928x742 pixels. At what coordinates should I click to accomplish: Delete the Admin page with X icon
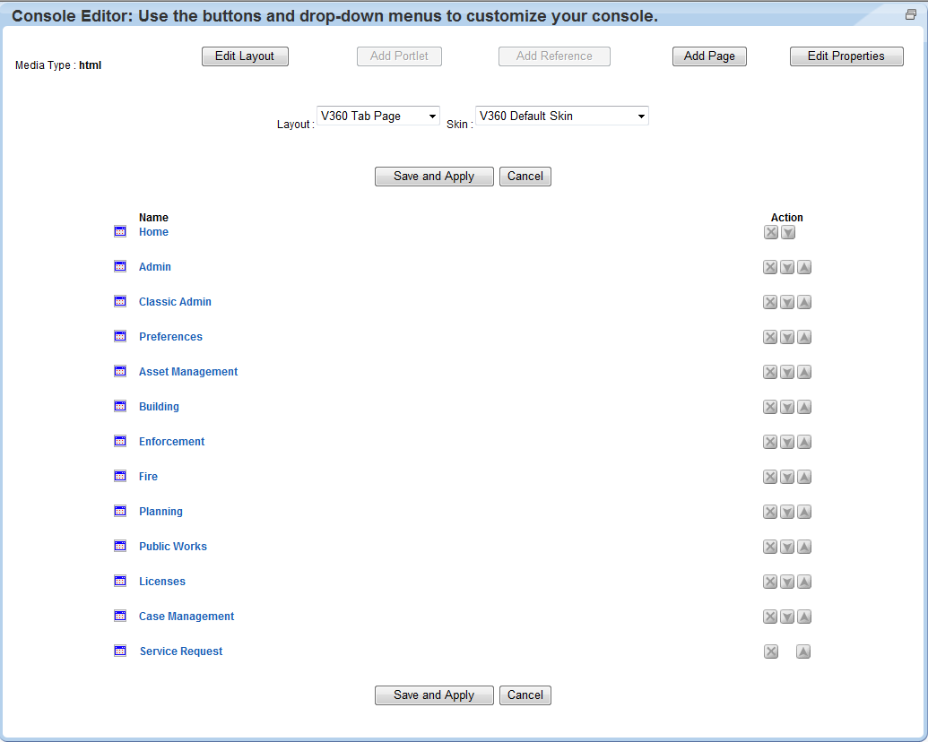pos(770,267)
